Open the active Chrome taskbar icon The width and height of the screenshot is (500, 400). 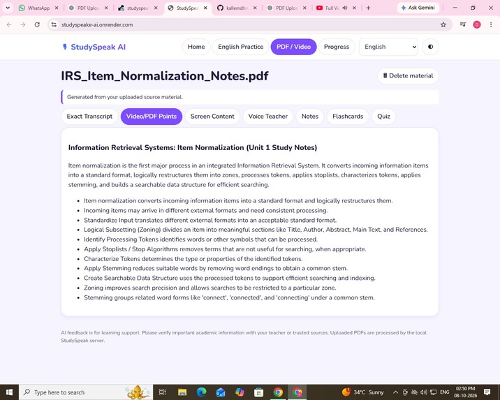point(297,392)
